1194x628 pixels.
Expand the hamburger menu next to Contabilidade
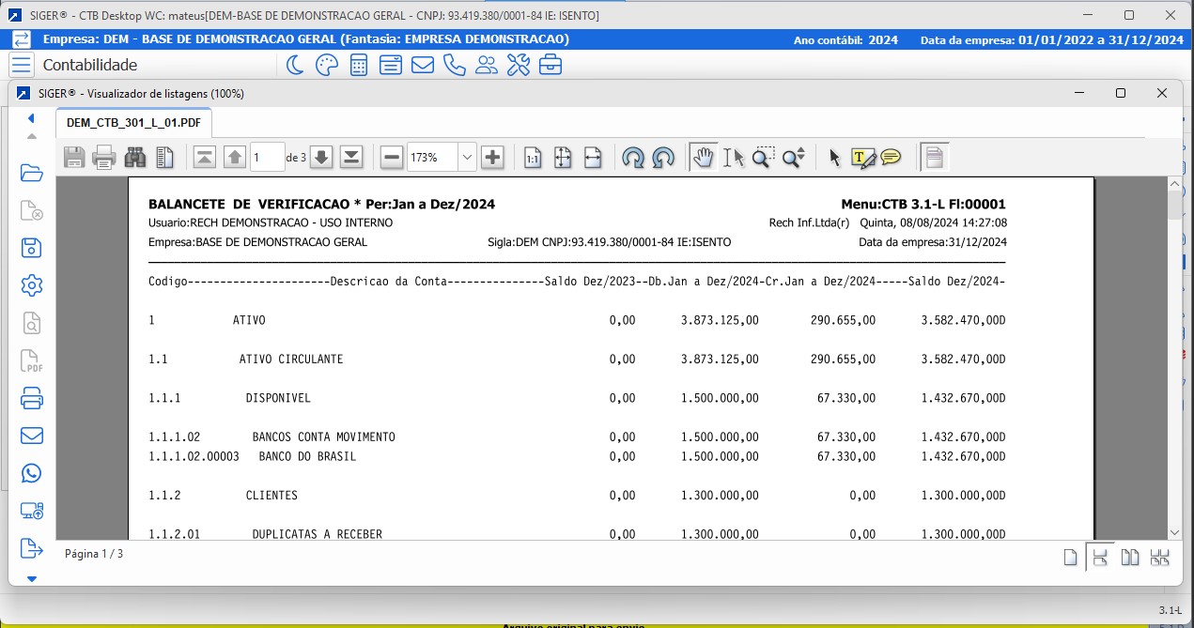pos(23,65)
